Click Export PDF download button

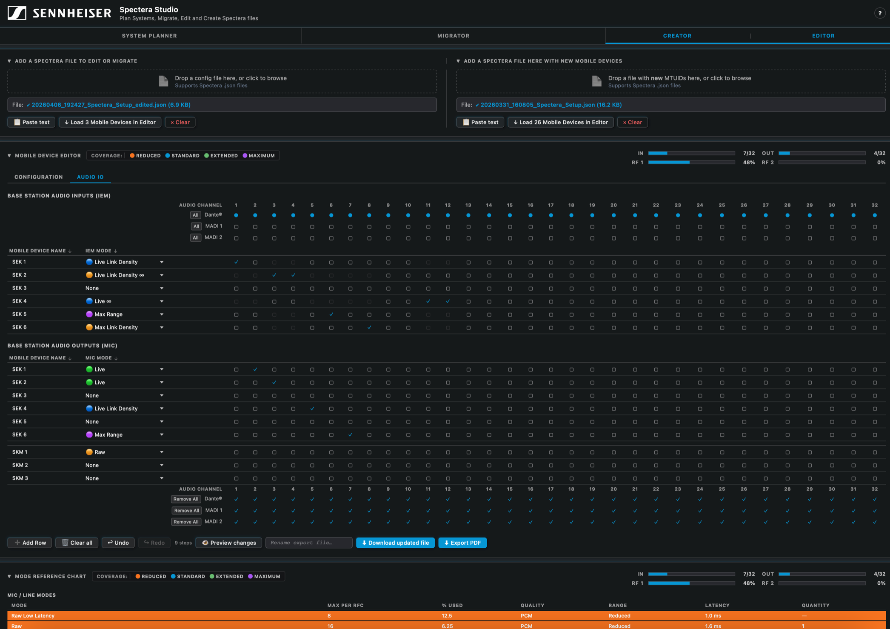[462, 543]
